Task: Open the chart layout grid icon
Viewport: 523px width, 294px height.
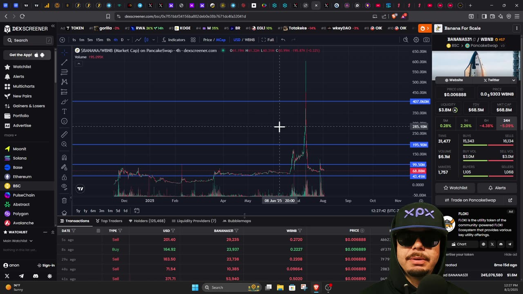Action: [193, 40]
